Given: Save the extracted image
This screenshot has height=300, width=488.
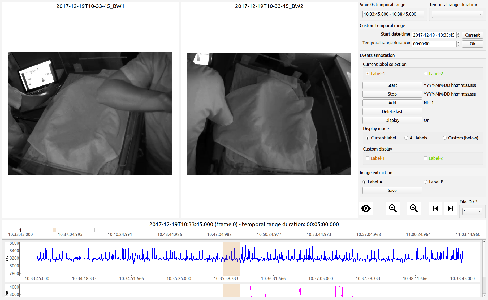Looking at the screenshot, I should point(392,190).
